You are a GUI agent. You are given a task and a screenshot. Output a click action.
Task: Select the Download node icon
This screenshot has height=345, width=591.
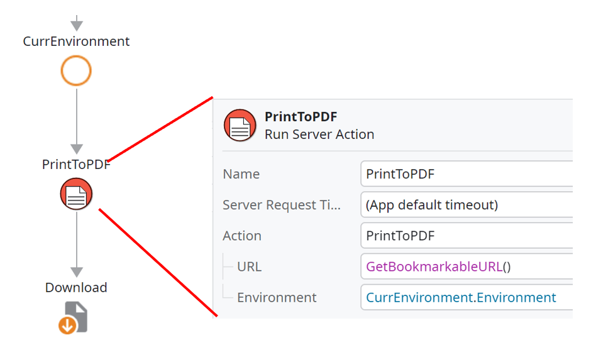click(74, 317)
